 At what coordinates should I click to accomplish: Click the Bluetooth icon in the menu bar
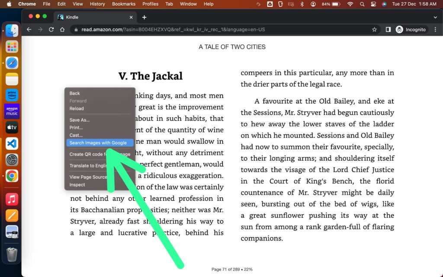point(301,4)
